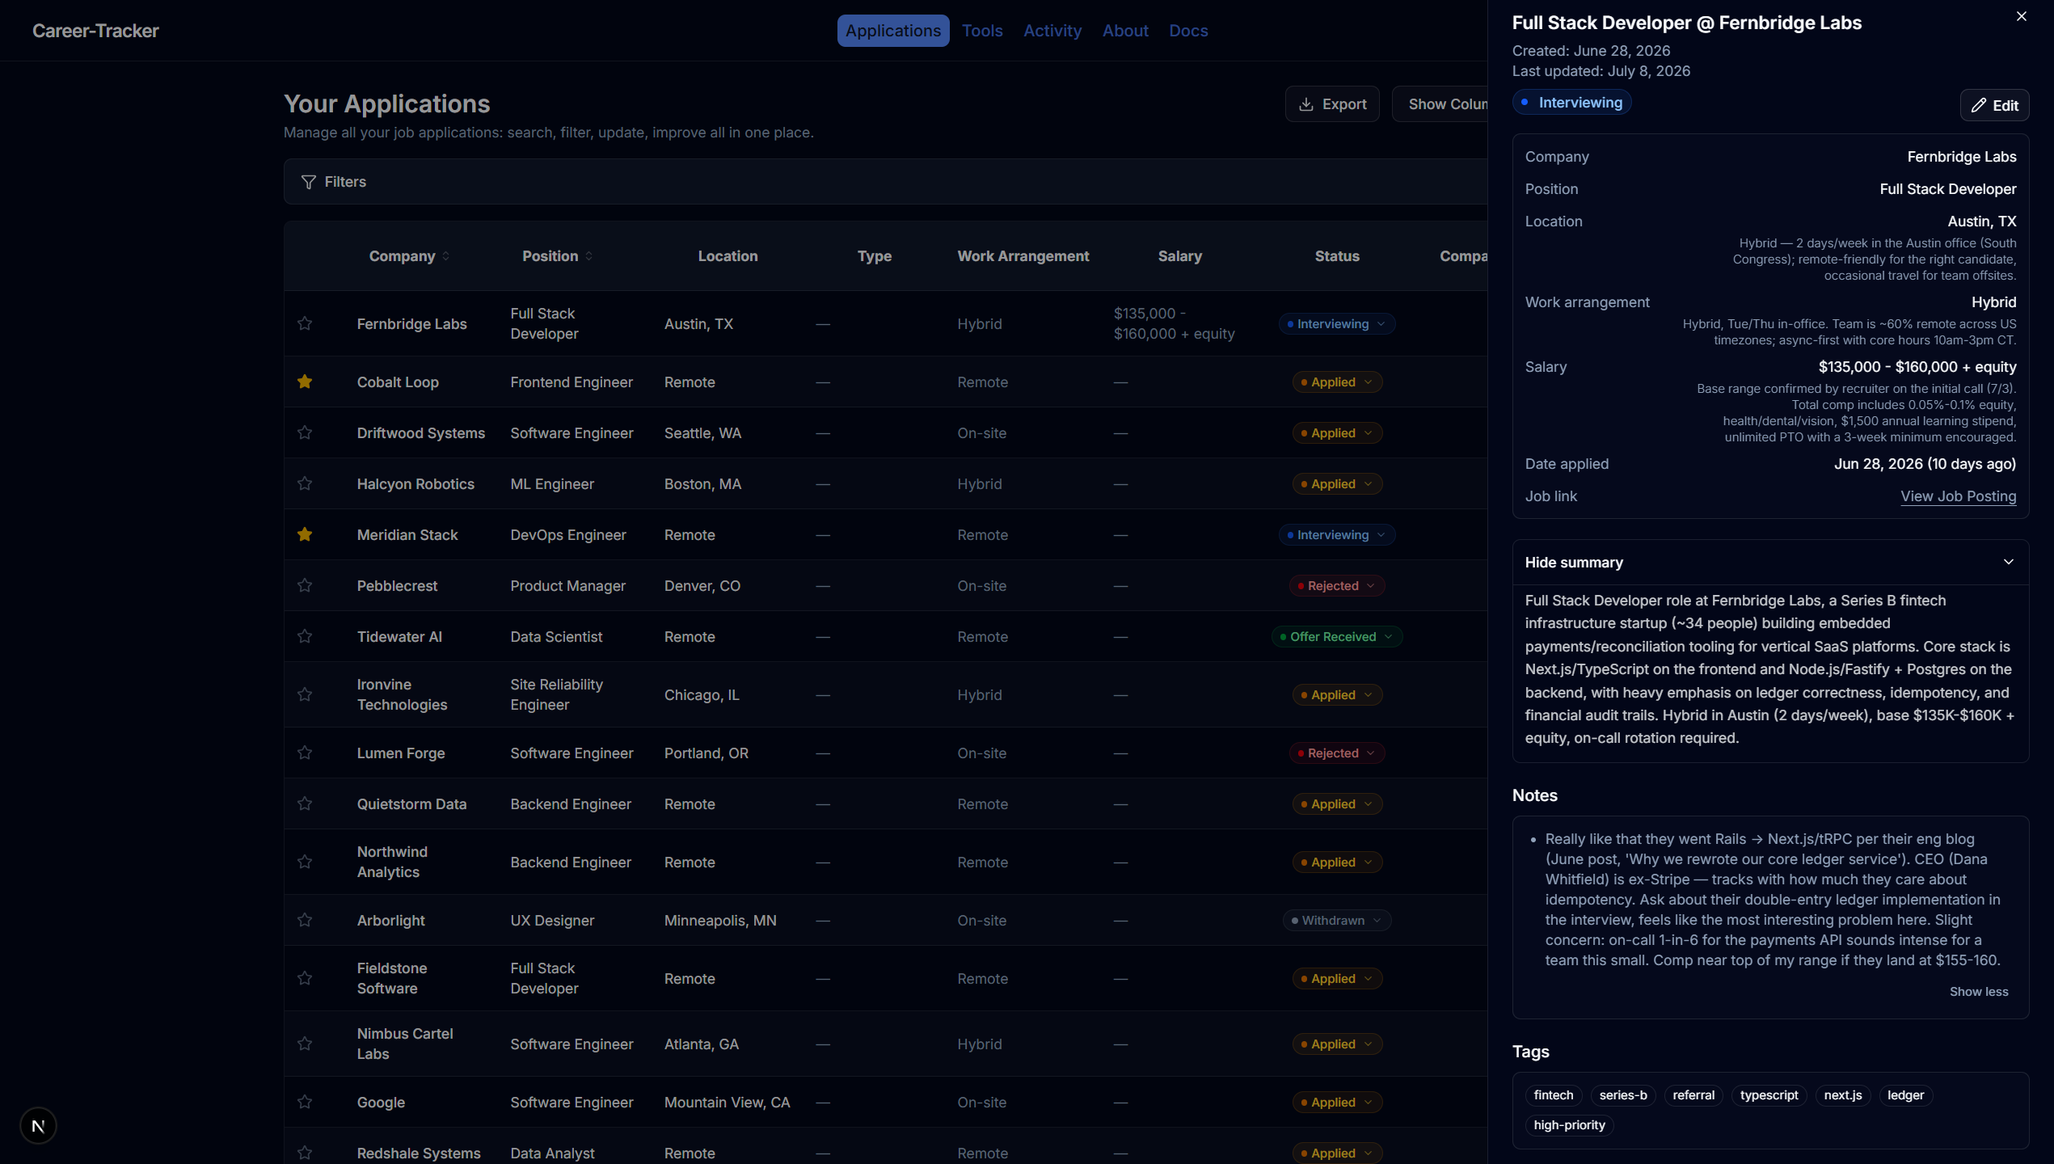Image resolution: width=2054 pixels, height=1164 pixels.
Task: Star the Lumen Forge application
Action: point(305,753)
